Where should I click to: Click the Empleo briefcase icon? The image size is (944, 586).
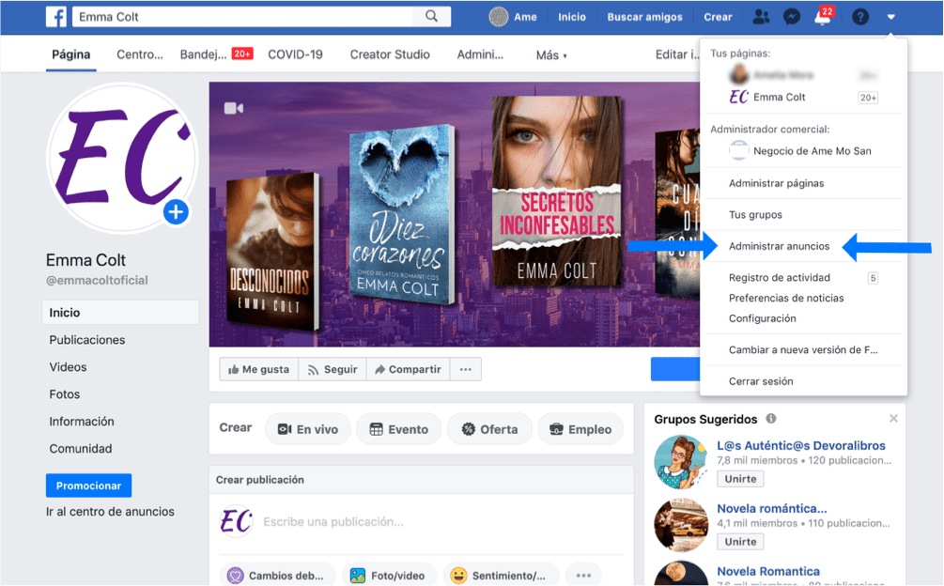558,428
